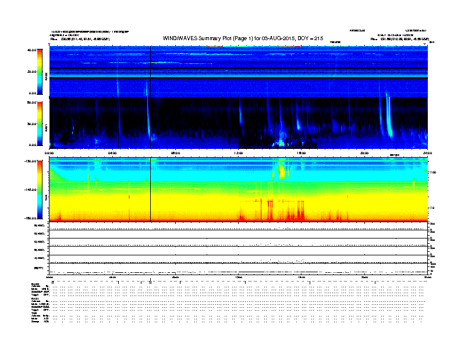The height and width of the screenshot is (356, 461).
Task: Click the TNR panel color scale bar
Action: 40,190
